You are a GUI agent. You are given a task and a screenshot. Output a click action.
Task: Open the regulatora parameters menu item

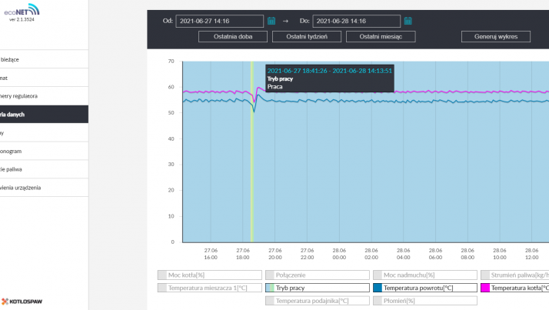[44, 96]
